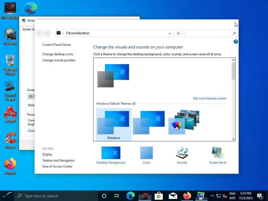Select the unsaved theme under My Themes

[x=113, y=76]
